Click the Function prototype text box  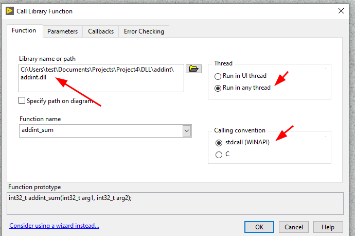[x=175, y=204]
